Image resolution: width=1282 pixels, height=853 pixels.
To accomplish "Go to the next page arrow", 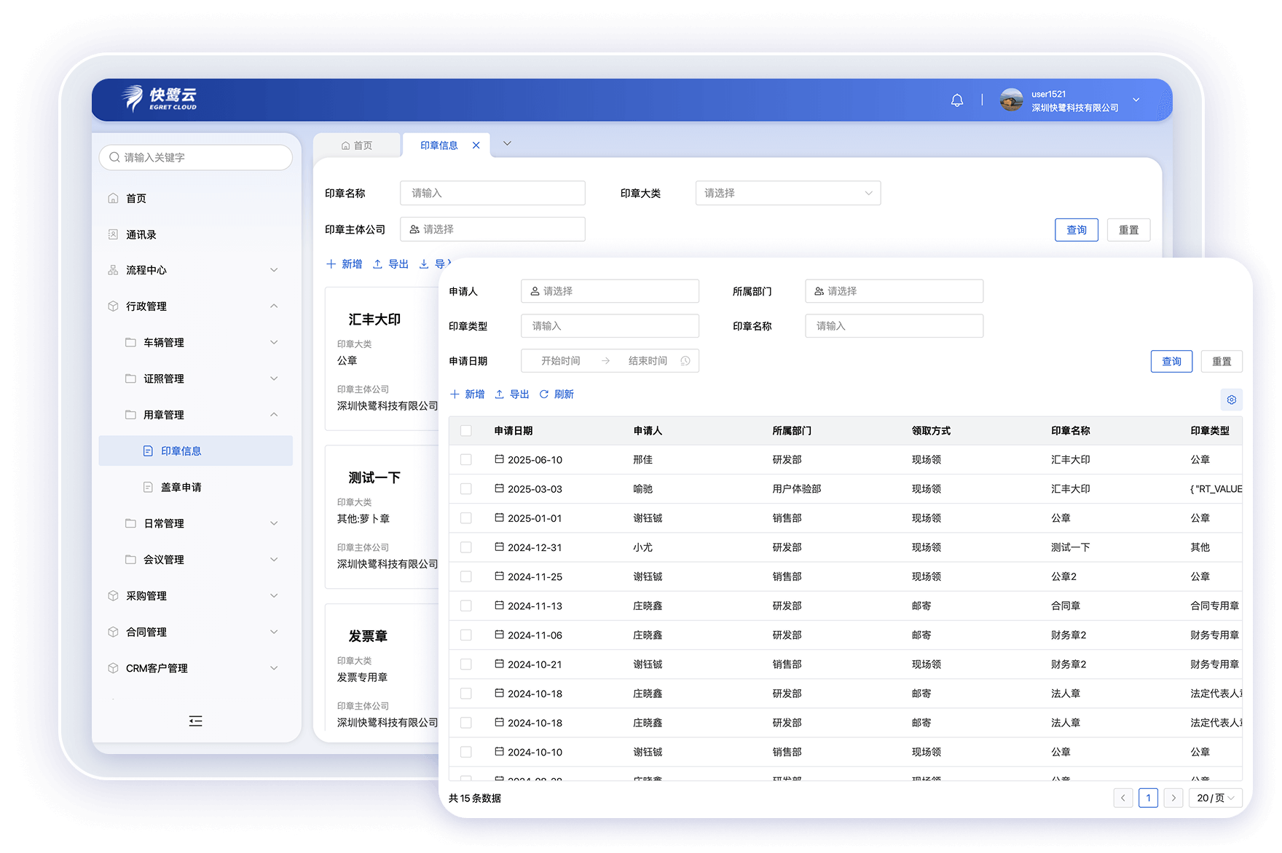I will click(1173, 798).
